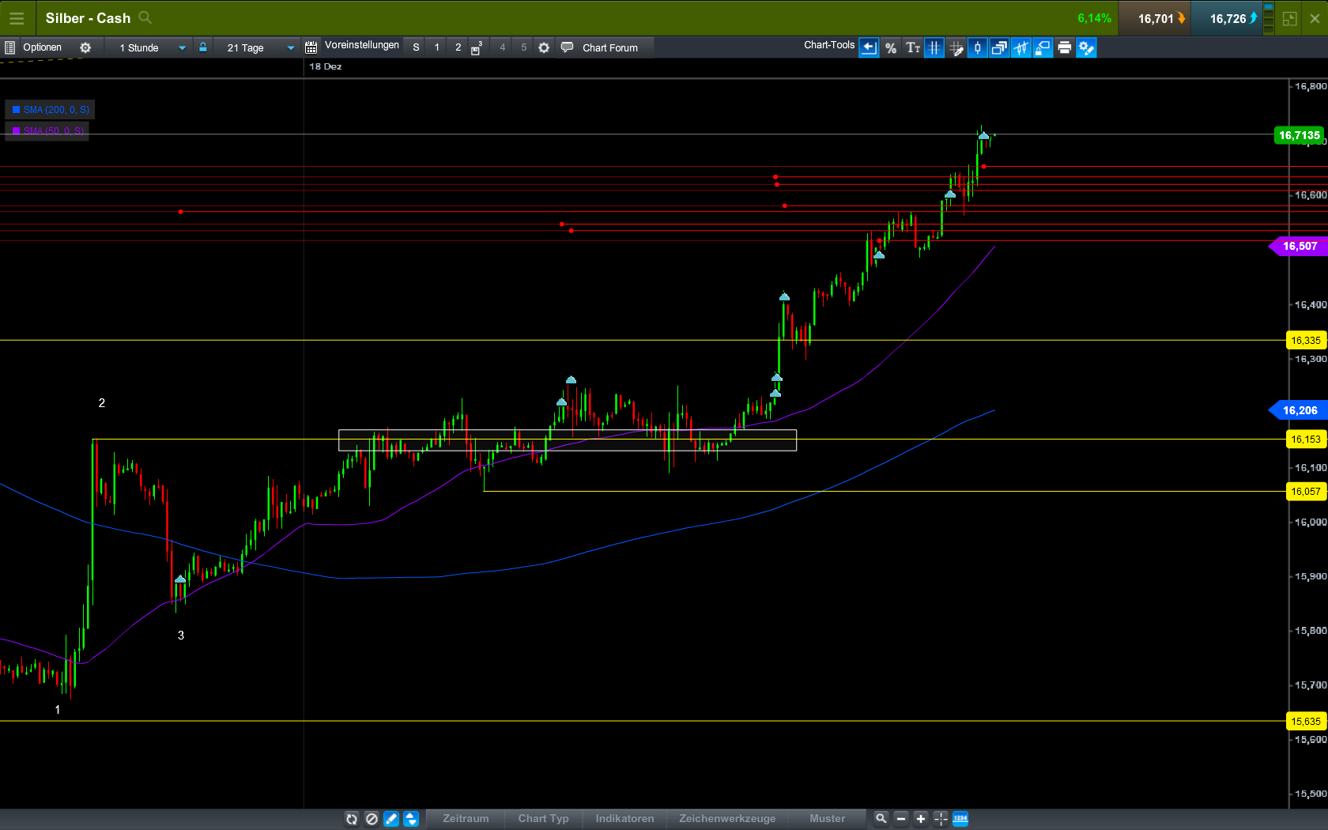Activate the crosshair lines icon in Chart-Tools
Viewport: 1328px width, 830px height.
pyautogui.click(x=934, y=47)
